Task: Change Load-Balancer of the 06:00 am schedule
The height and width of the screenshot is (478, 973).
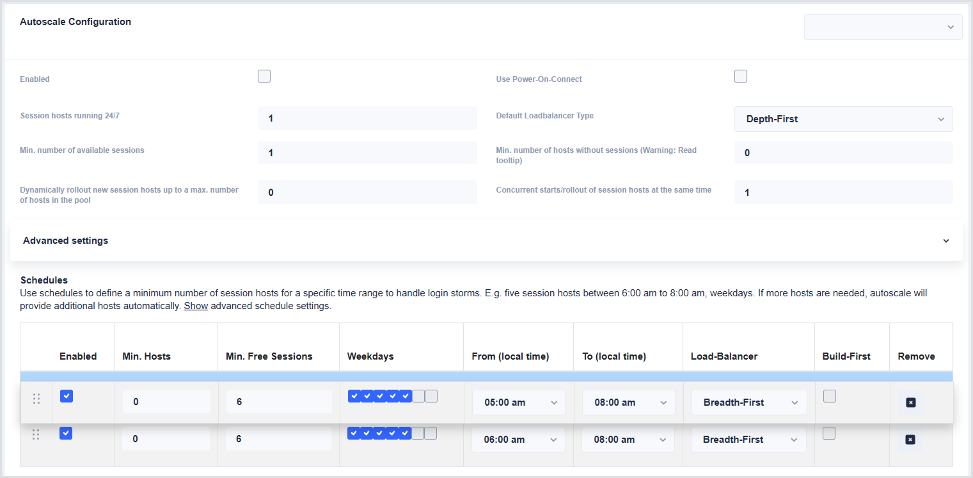Action: 748,440
